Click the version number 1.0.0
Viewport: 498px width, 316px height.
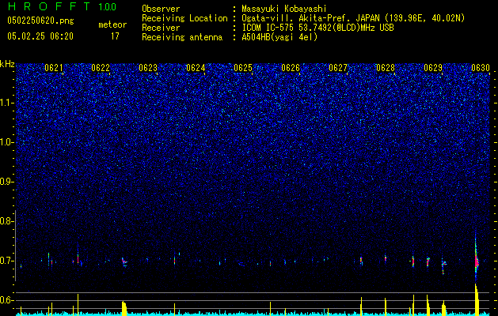click(107, 6)
